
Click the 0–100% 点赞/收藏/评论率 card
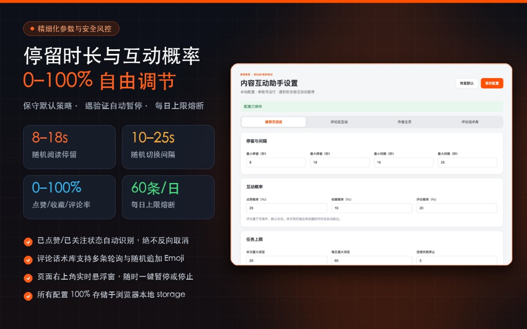(69, 197)
